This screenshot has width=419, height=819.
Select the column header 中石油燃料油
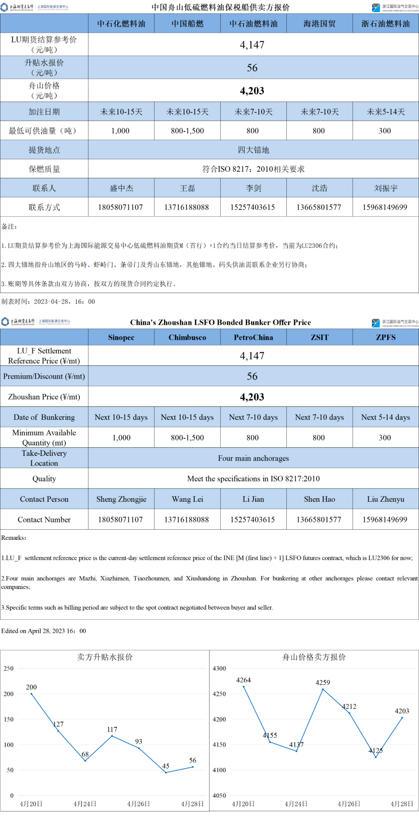(x=253, y=24)
